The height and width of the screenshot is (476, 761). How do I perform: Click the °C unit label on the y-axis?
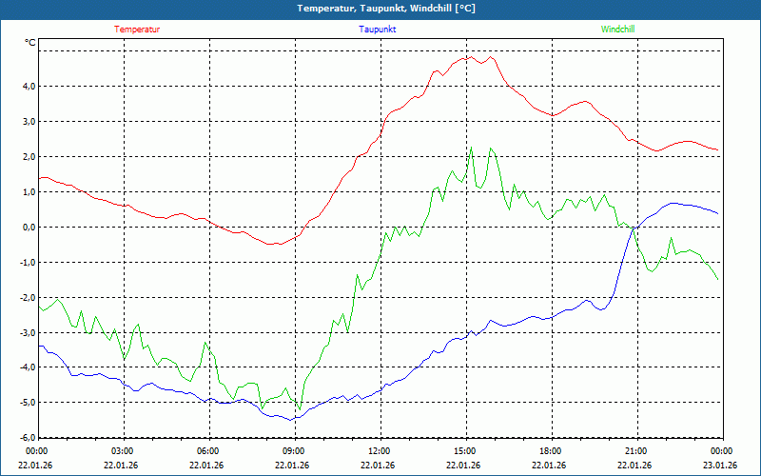point(29,43)
